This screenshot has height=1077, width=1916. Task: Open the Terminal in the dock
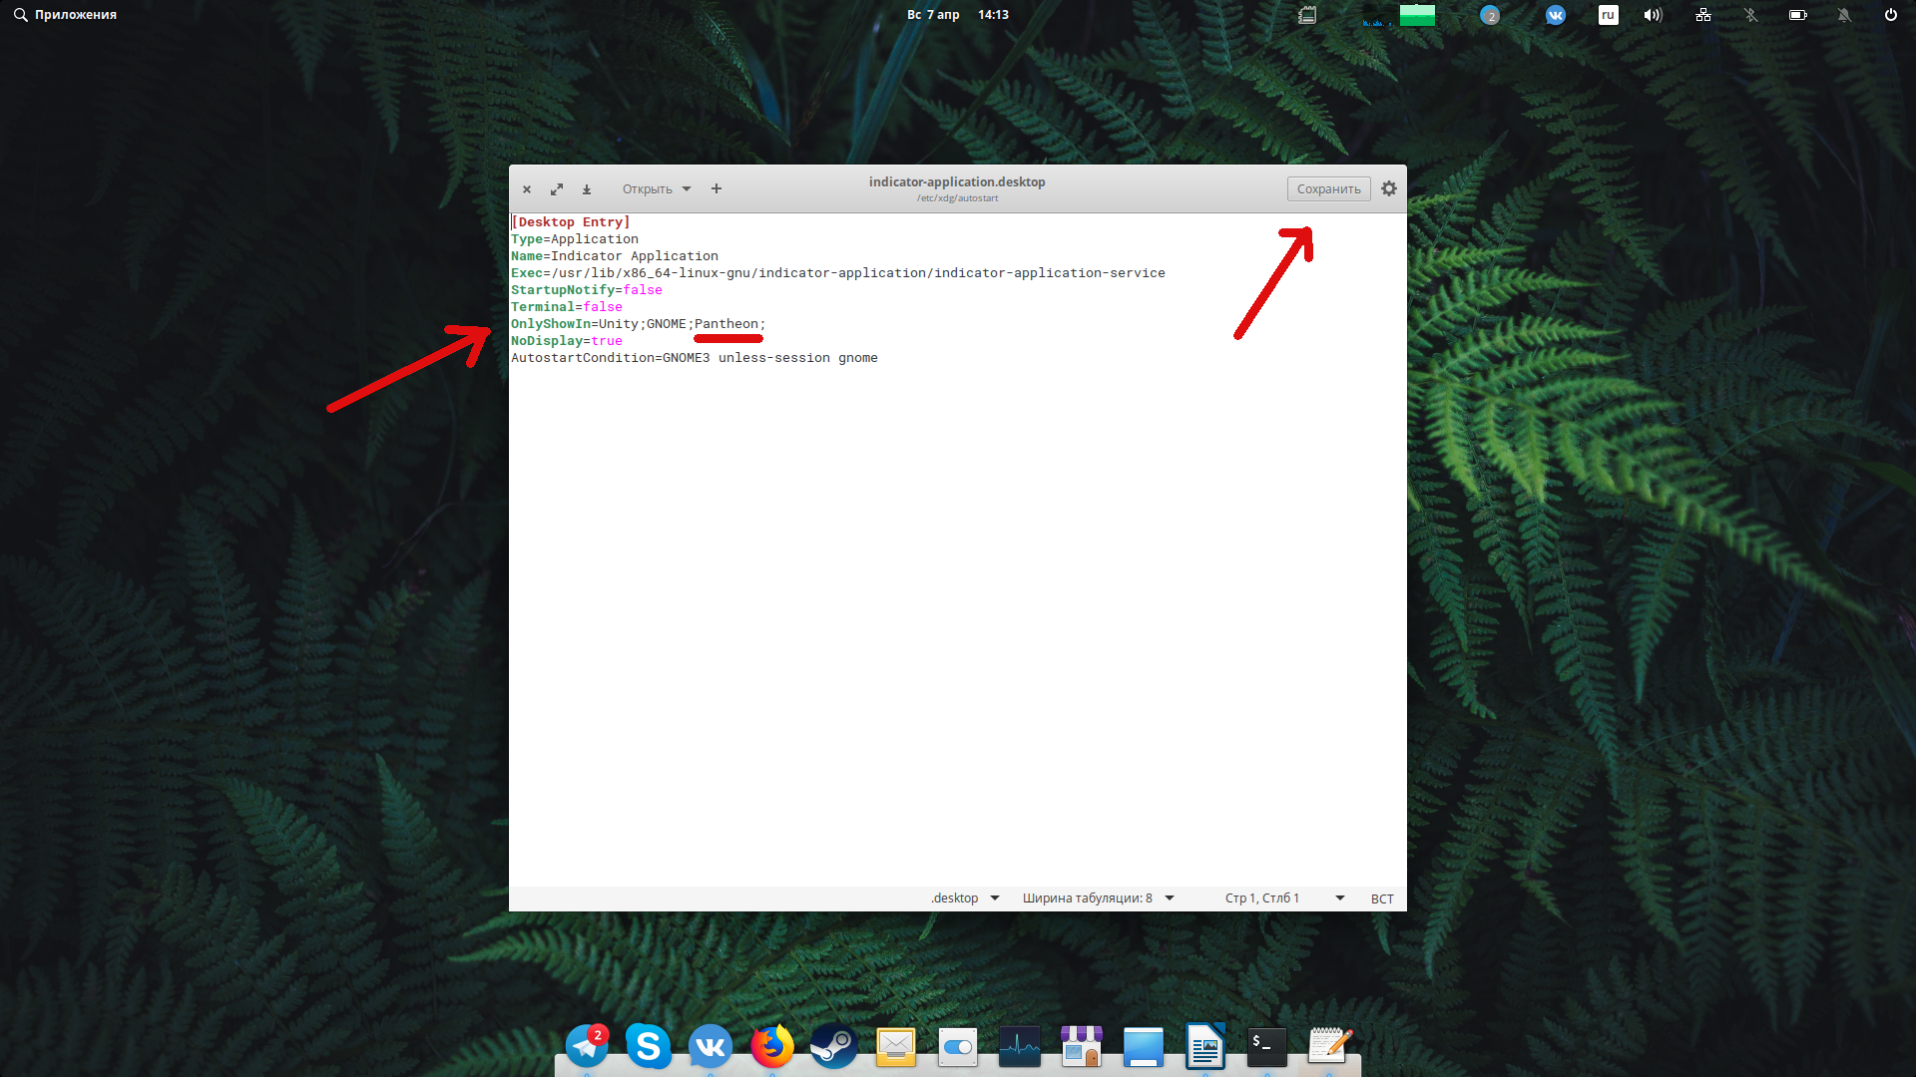(x=1267, y=1047)
